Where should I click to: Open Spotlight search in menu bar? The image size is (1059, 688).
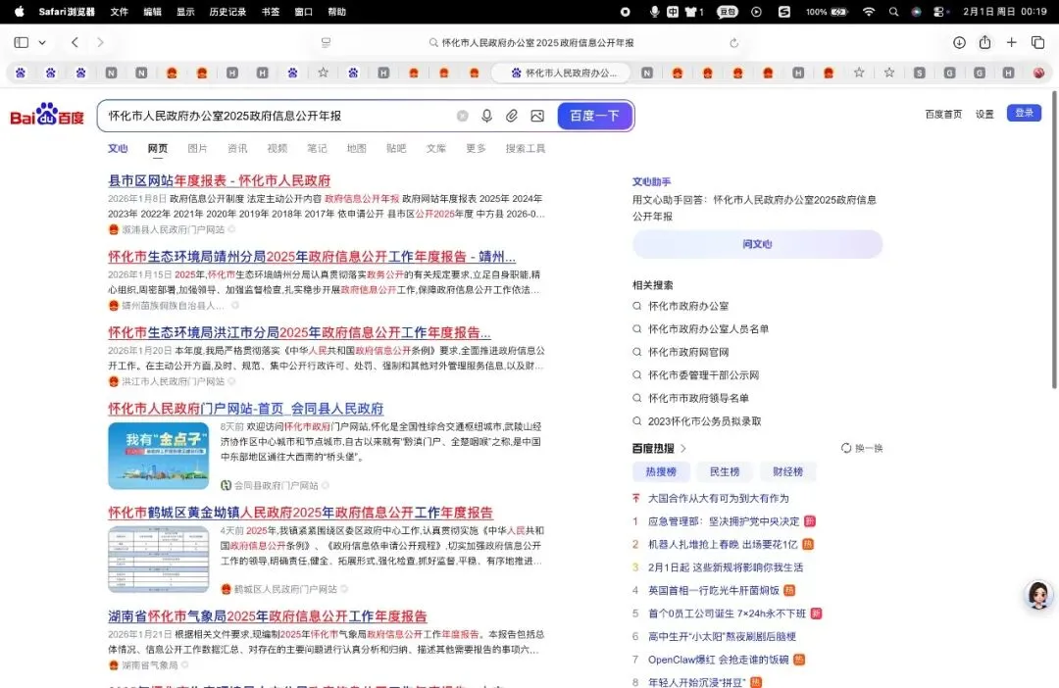(x=893, y=12)
